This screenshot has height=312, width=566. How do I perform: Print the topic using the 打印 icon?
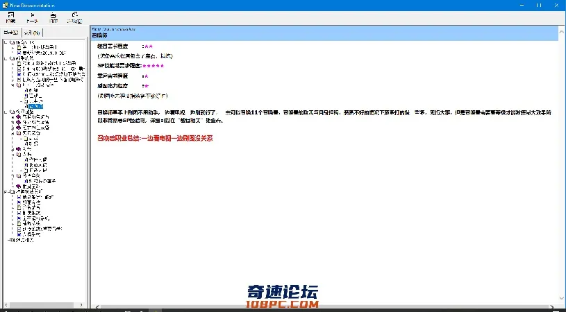click(53, 17)
